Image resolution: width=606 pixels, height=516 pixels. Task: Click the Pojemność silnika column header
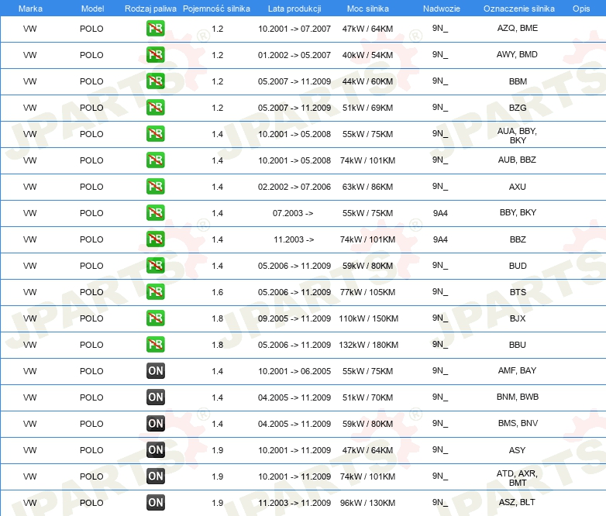[216, 9]
